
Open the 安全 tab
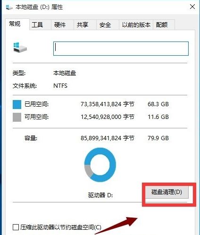click(108, 25)
